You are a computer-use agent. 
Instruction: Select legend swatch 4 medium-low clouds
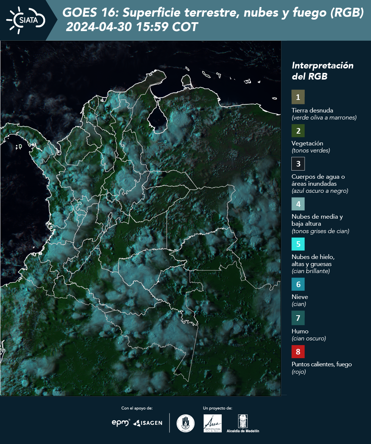click(298, 204)
